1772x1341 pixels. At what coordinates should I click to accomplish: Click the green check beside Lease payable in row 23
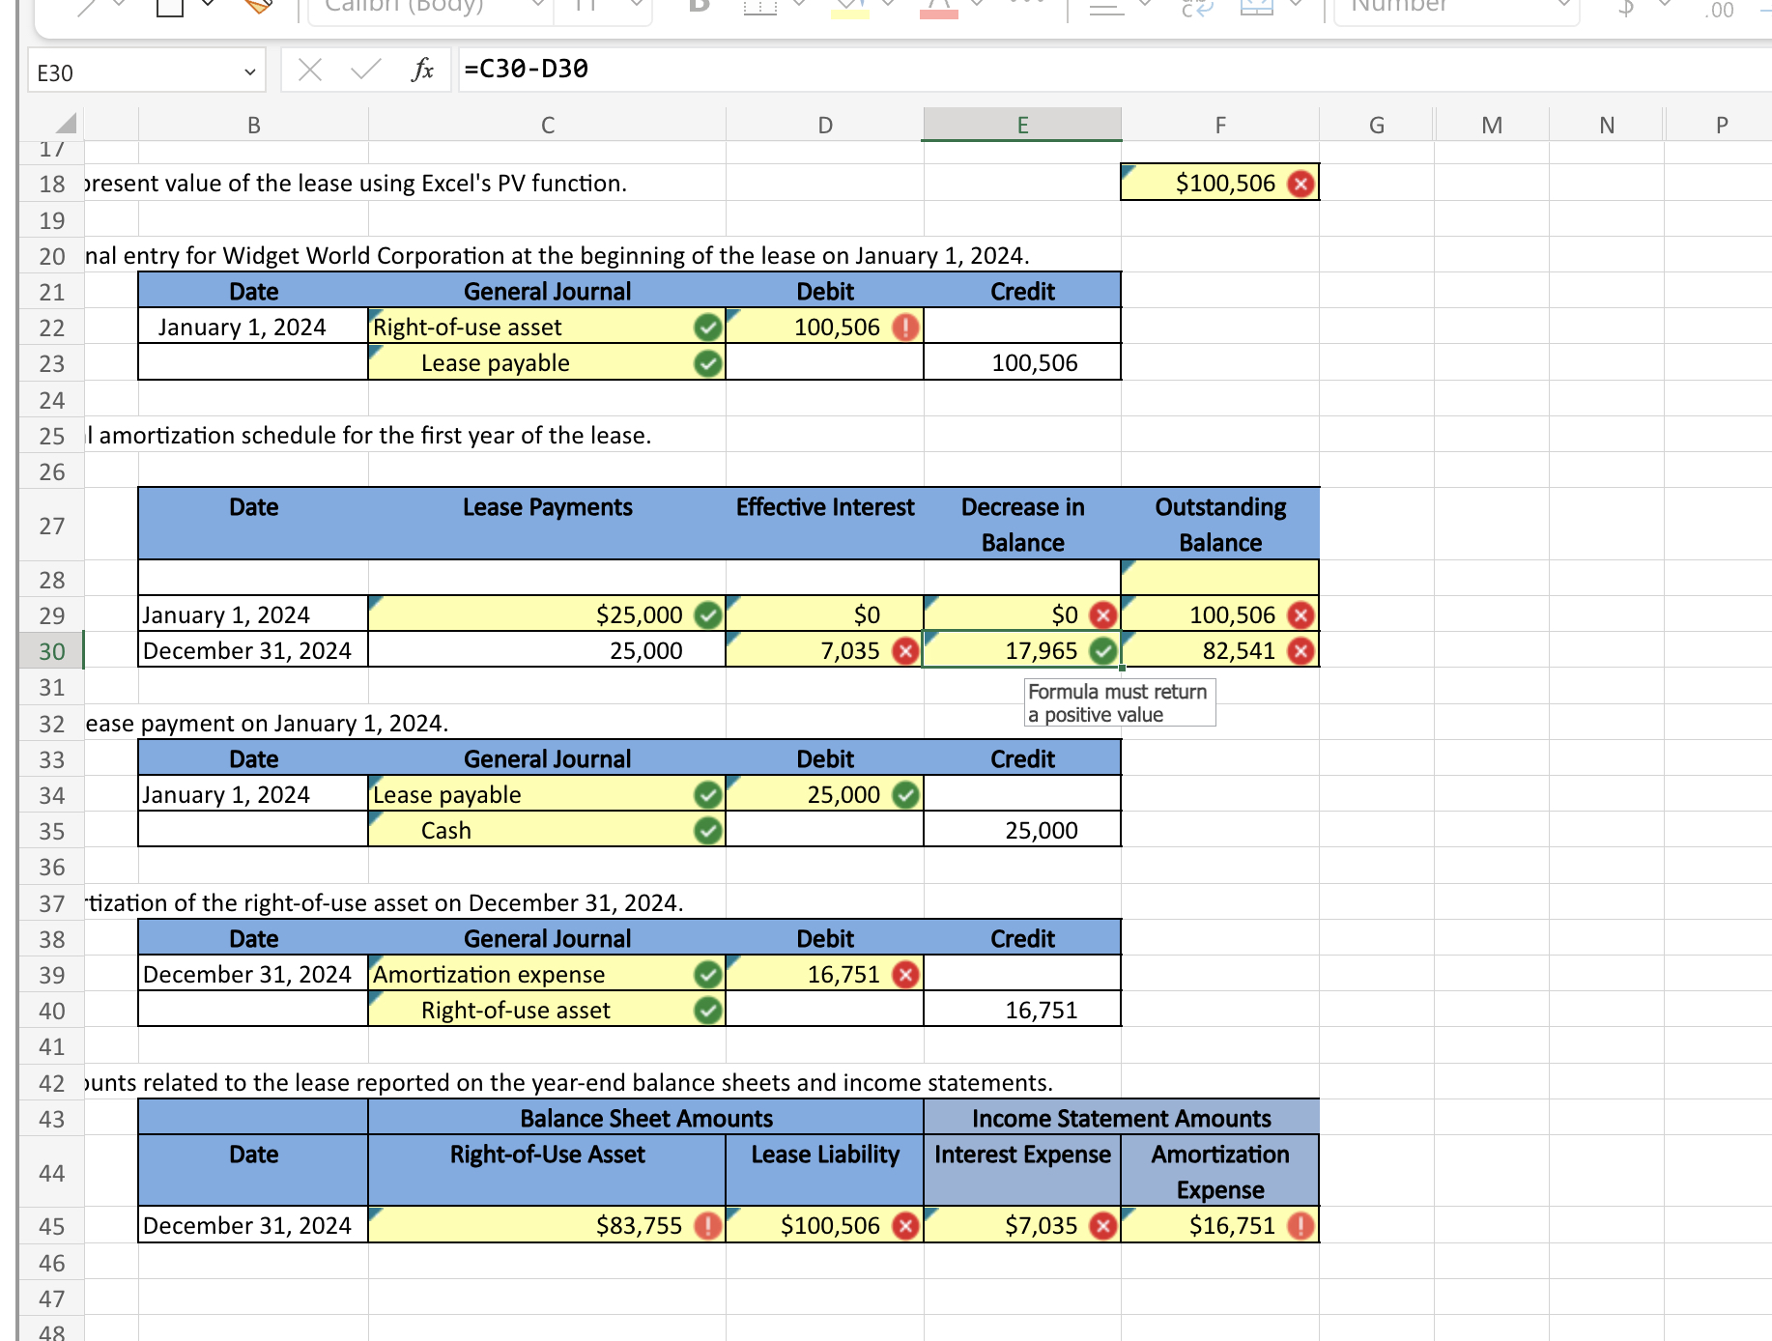click(708, 363)
